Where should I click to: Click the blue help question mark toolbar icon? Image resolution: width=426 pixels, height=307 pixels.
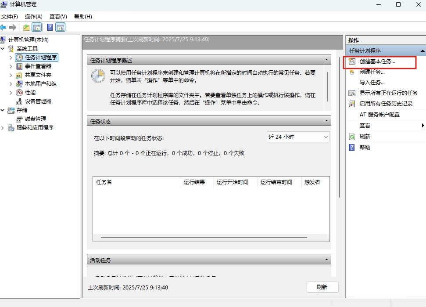[50, 27]
